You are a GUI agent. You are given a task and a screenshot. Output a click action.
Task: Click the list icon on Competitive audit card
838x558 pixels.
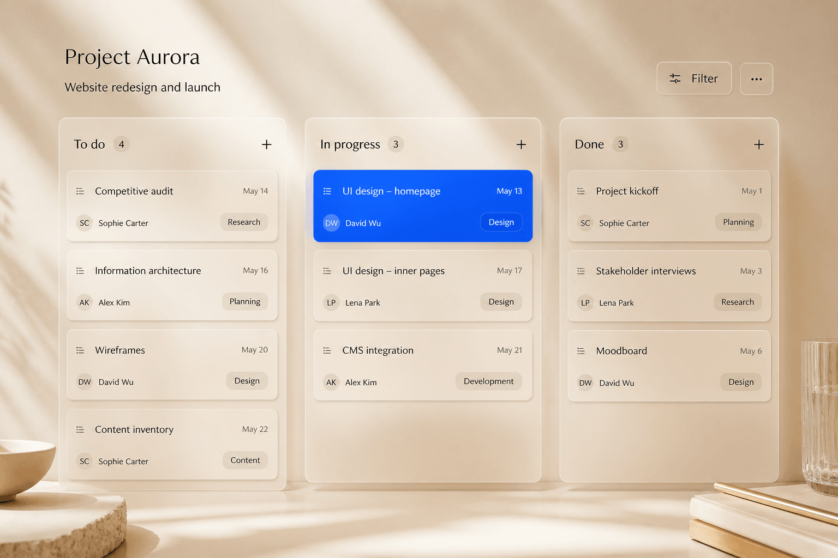tap(80, 191)
